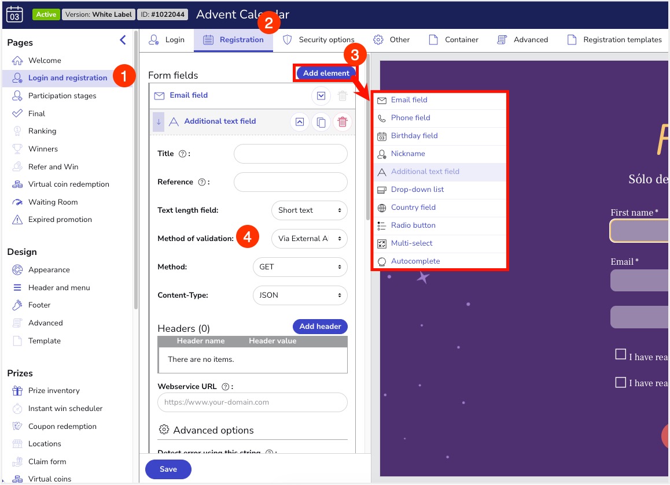
Task: Click the Title input field
Action: coord(290,154)
